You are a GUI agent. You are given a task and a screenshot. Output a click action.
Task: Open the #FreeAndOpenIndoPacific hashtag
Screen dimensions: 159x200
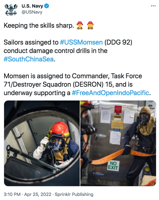[x=110, y=93]
